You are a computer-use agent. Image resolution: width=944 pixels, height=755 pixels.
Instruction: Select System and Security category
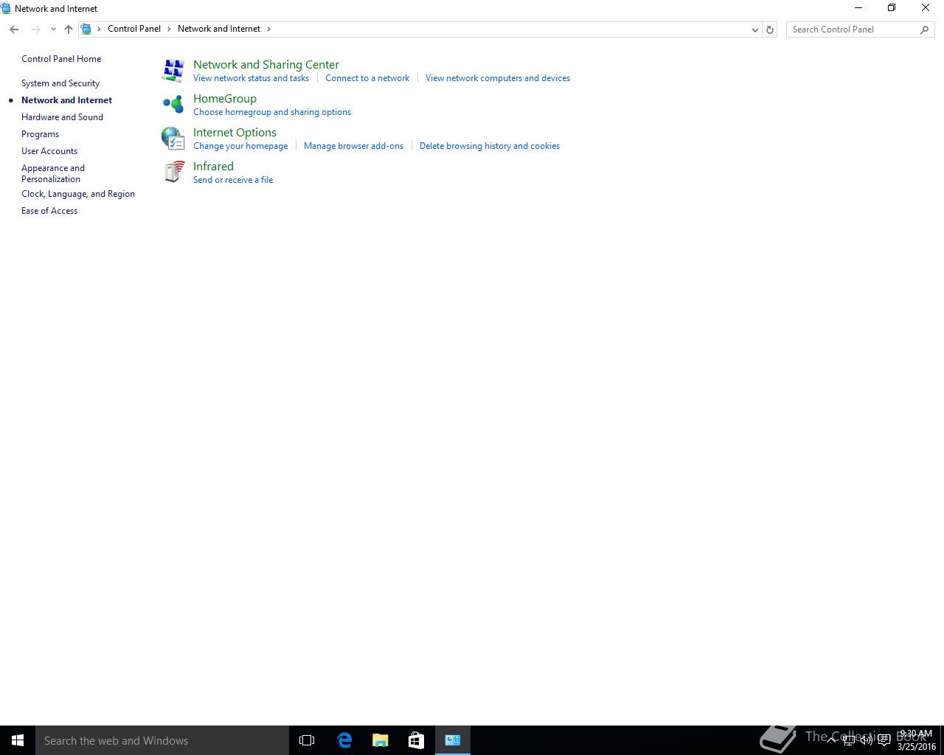60,83
